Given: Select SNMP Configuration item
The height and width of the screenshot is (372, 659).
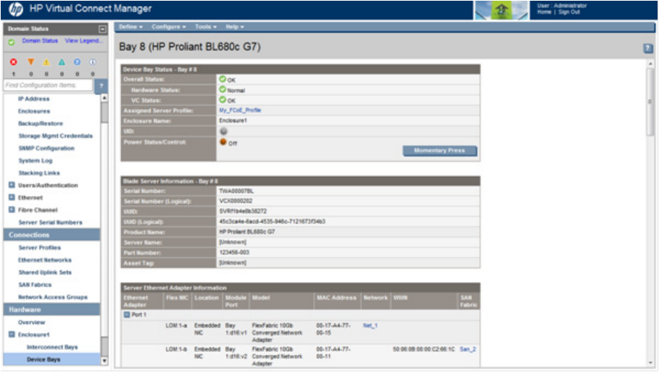Looking at the screenshot, I should [x=46, y=148].
